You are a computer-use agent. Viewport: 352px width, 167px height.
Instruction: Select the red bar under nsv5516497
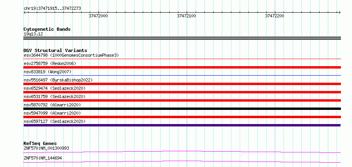point(182,84)
